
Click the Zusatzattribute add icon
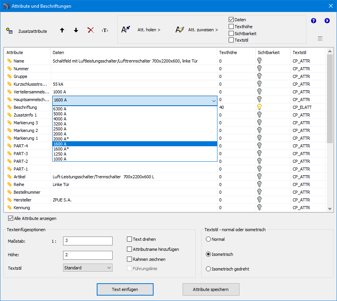9,31
